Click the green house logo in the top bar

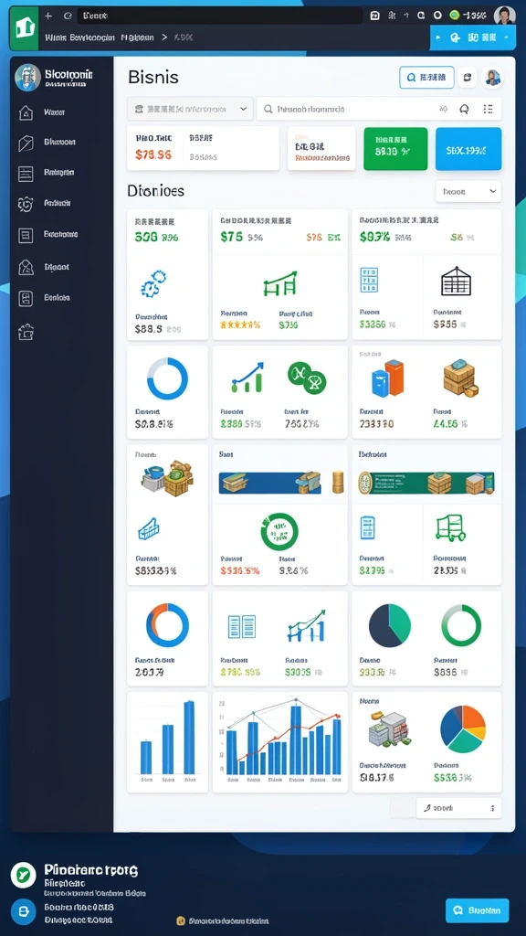[25, 27]
